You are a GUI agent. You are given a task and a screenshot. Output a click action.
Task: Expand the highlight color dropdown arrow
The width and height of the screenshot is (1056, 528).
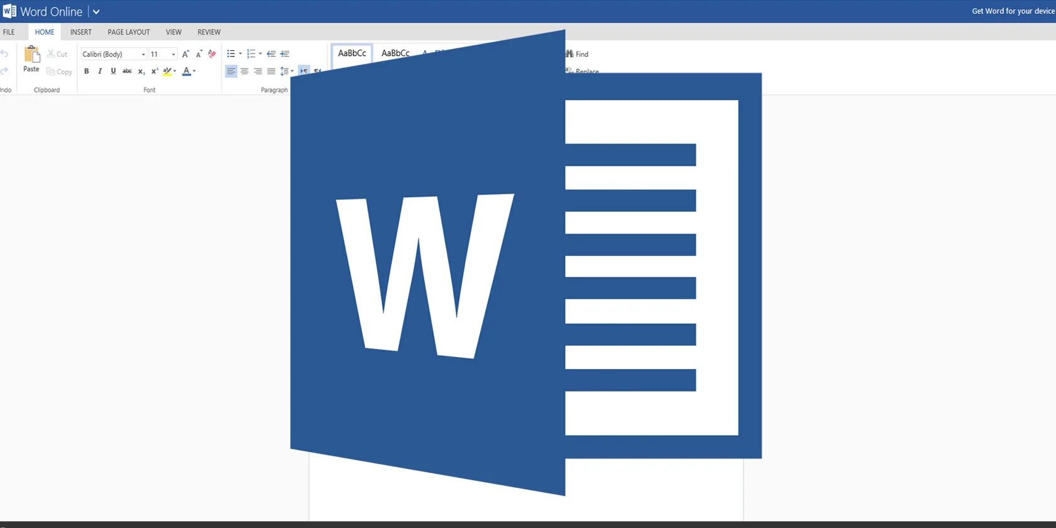point(175,72)
